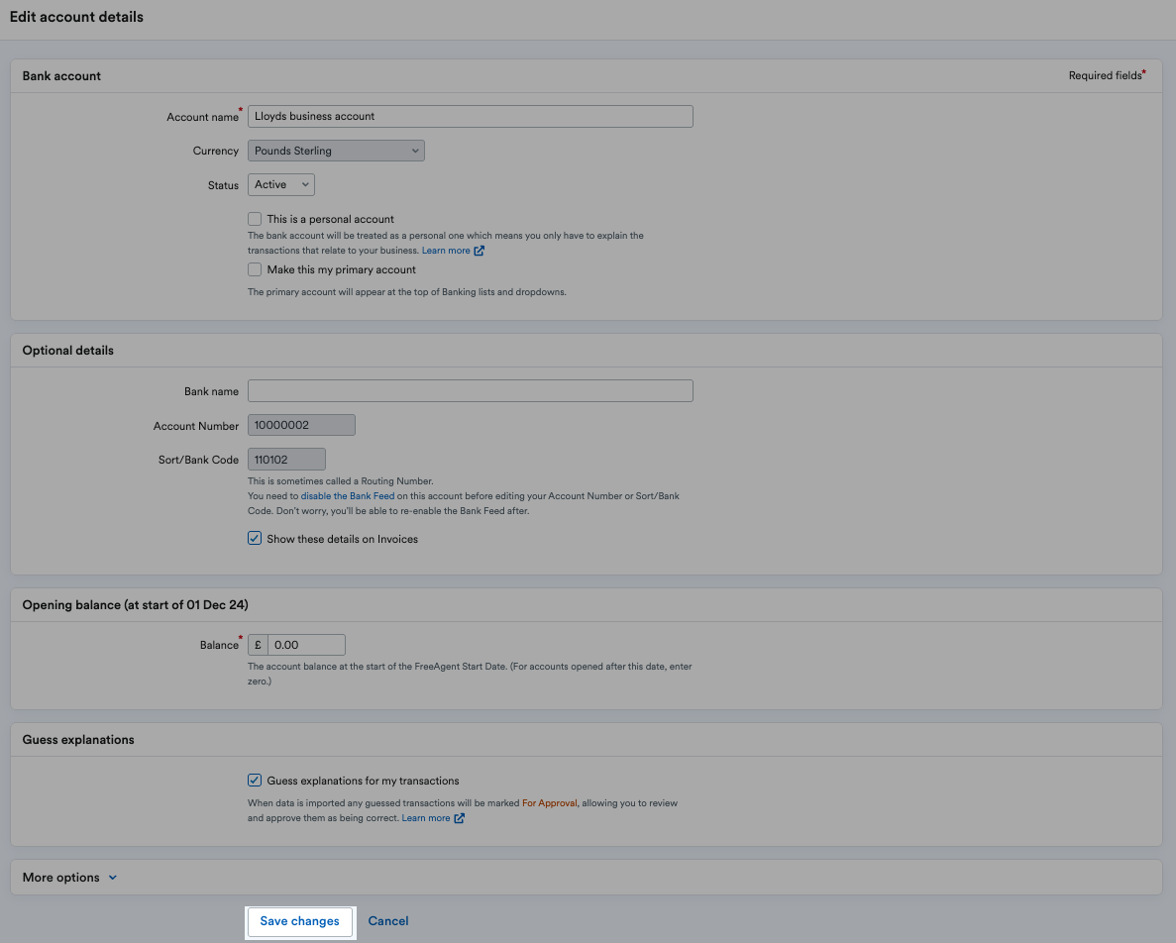Click the Optional details heading
This screenshot has height=943, width=1176.
(x=68, y=350)
